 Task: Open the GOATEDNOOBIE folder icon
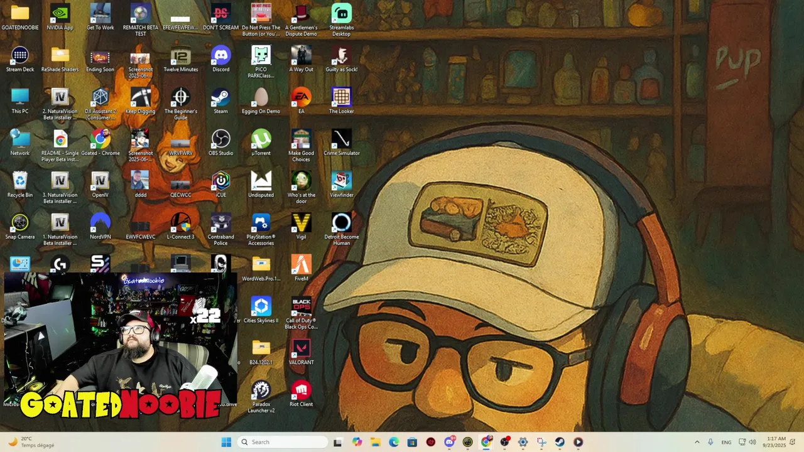click(x=20, y=18)
